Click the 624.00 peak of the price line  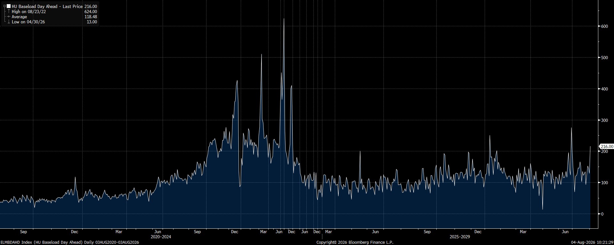(x=284, y=19)
